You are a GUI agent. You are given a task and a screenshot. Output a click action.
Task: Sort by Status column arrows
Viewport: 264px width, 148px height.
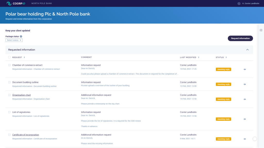pos(226,57)
